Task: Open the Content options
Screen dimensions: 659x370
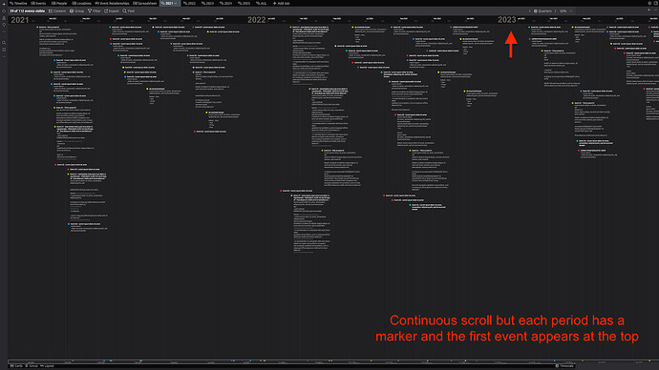Action: point(57,10)
